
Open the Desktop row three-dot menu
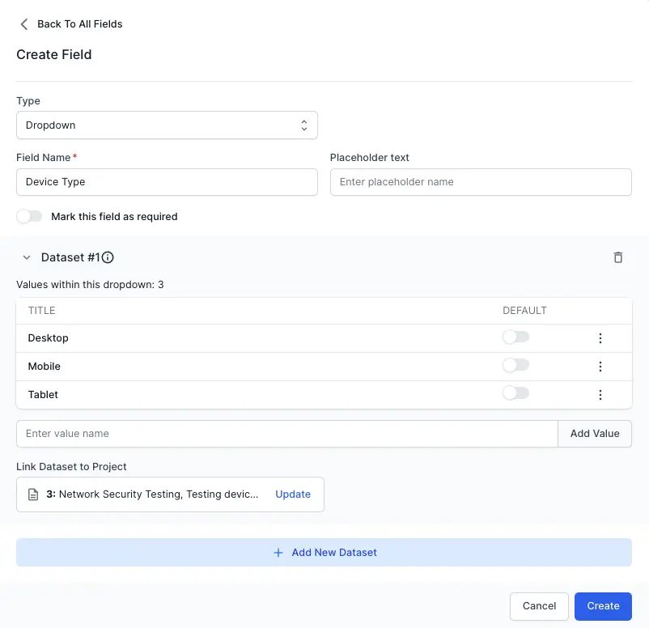point(600,338)
